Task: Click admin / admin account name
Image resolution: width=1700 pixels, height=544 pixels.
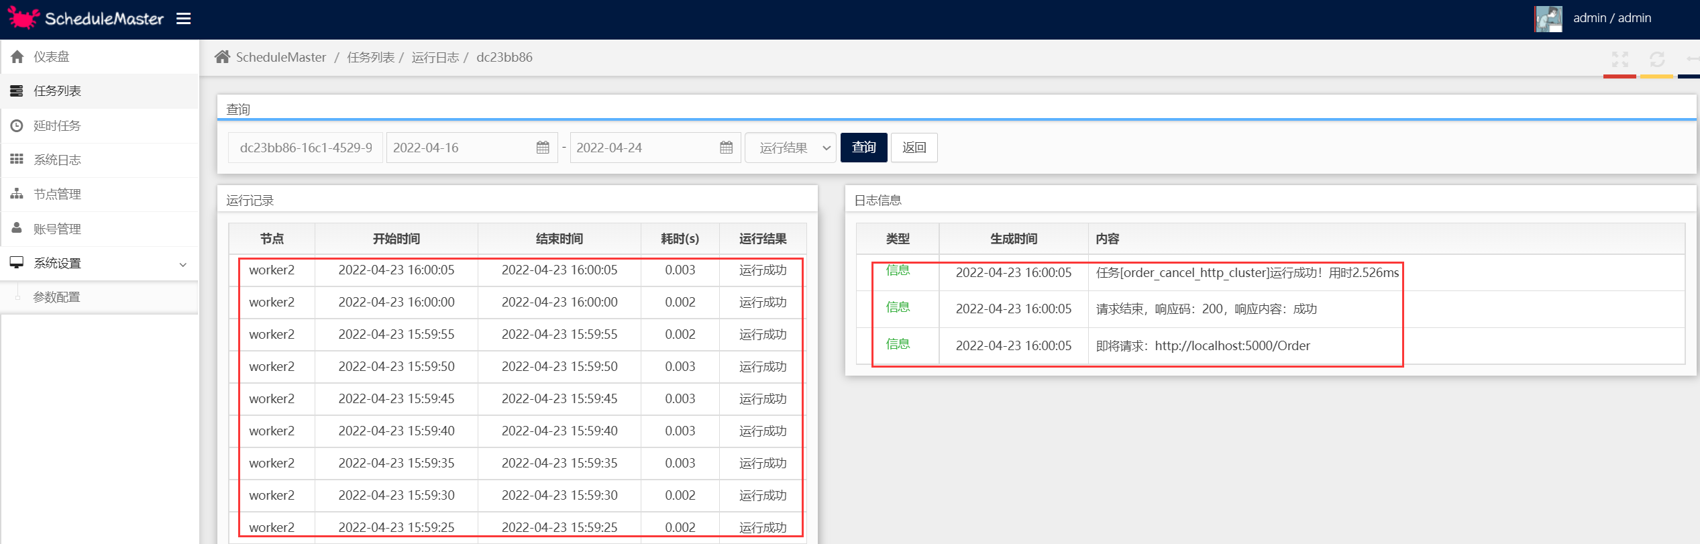Action: 1612,18
